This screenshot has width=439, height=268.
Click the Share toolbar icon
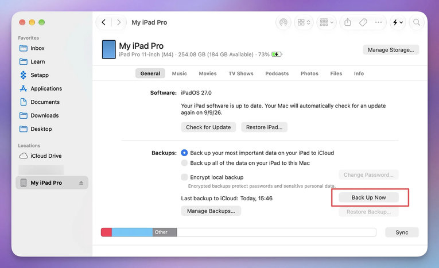pyautogui.click(x=347, y=22)
